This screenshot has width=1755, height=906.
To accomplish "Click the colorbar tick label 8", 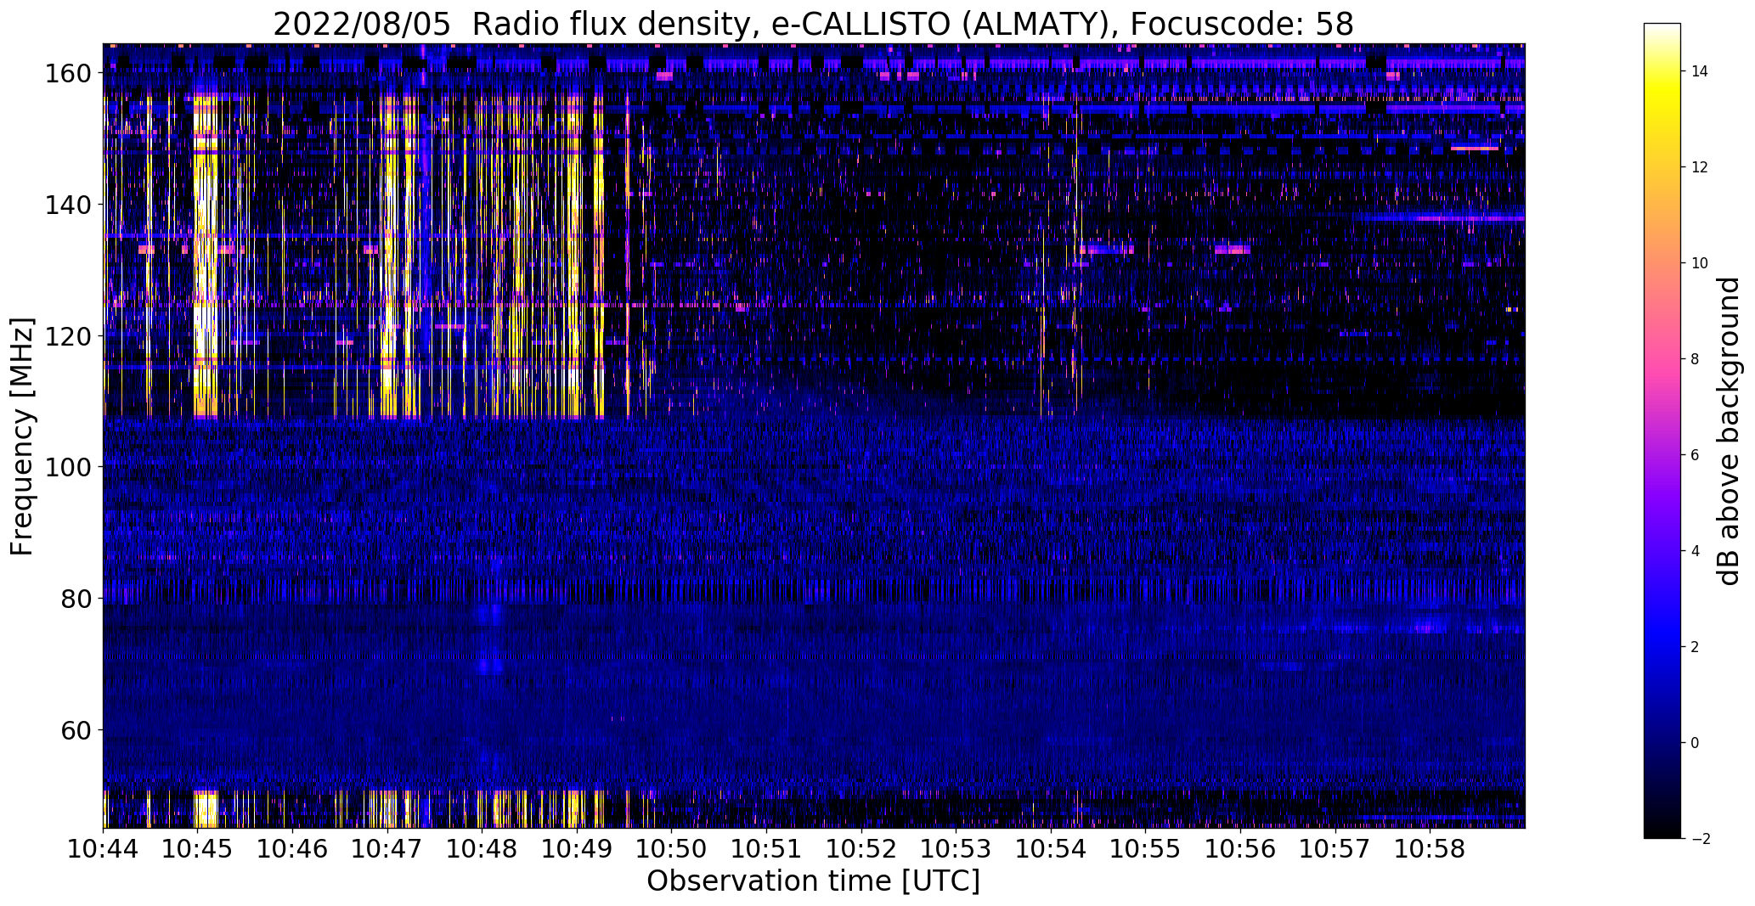I will point(1695,359).
